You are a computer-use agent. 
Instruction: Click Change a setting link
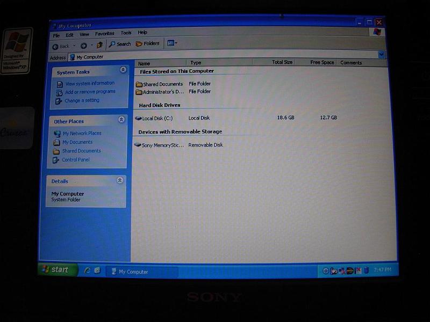pyautogui.click(x=82, y=100)
